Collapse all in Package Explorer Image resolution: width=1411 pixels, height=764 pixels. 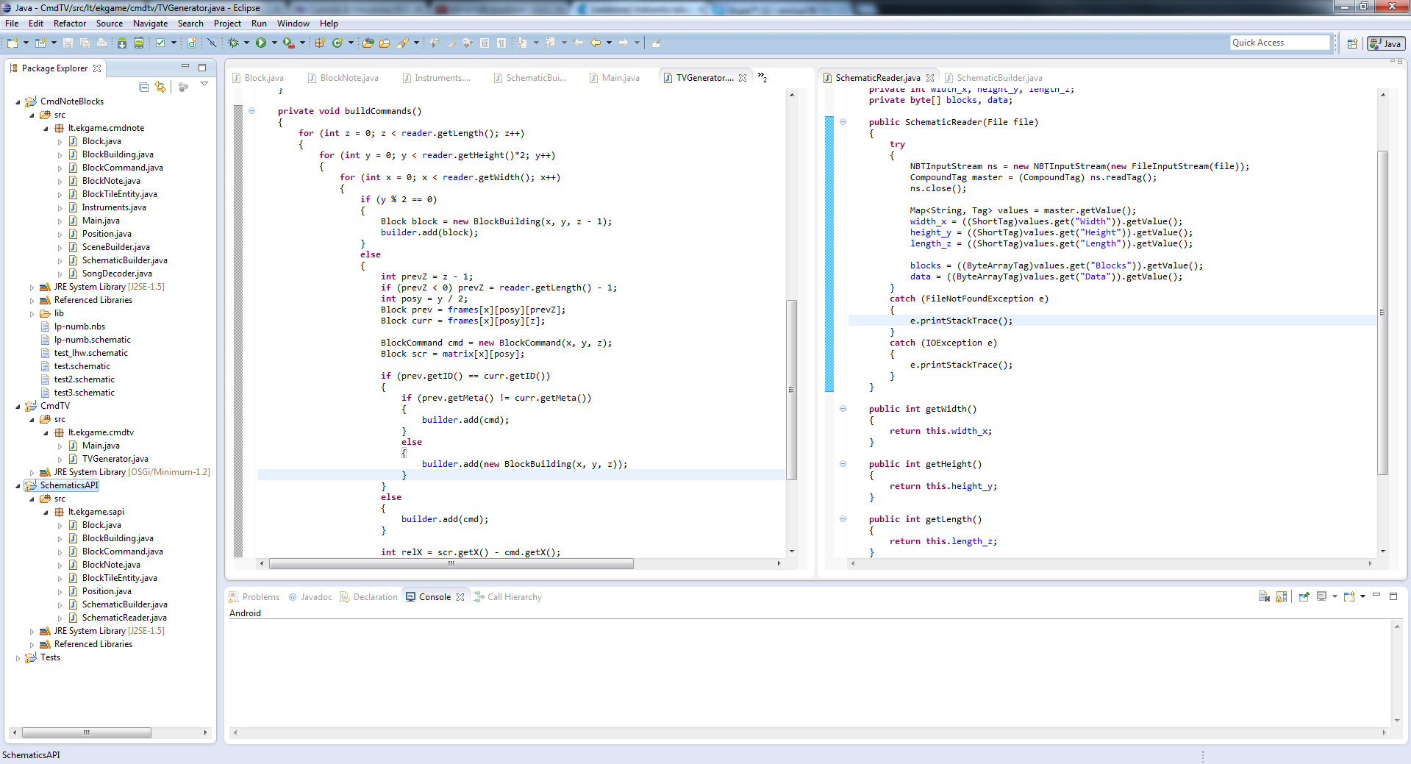[x=144, y=88]
